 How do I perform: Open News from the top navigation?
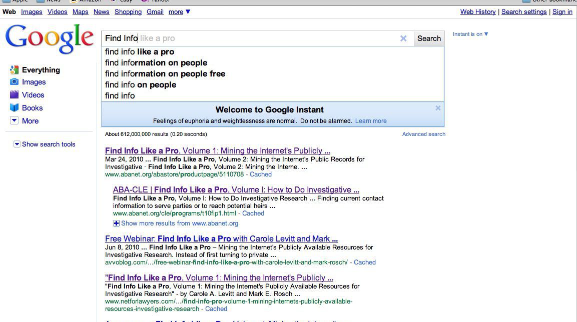101,12
